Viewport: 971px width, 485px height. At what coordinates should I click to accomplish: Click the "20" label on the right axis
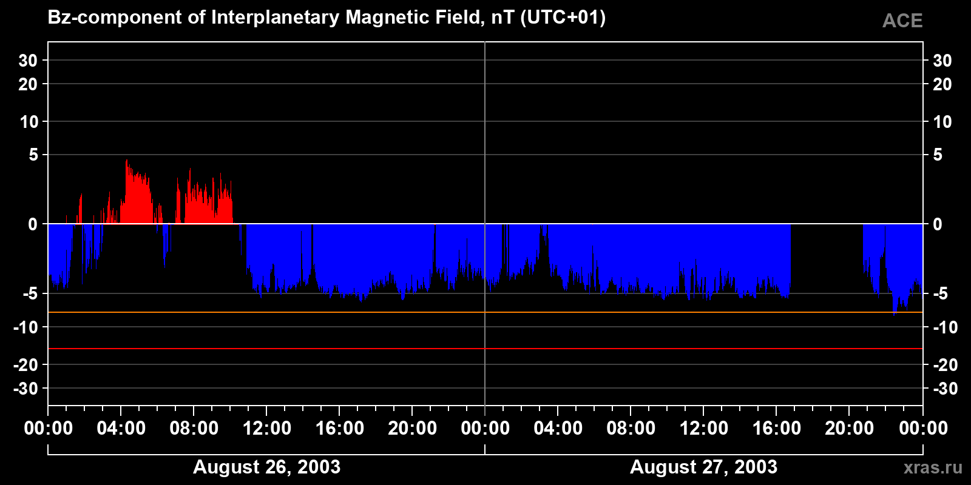point(942,84)
